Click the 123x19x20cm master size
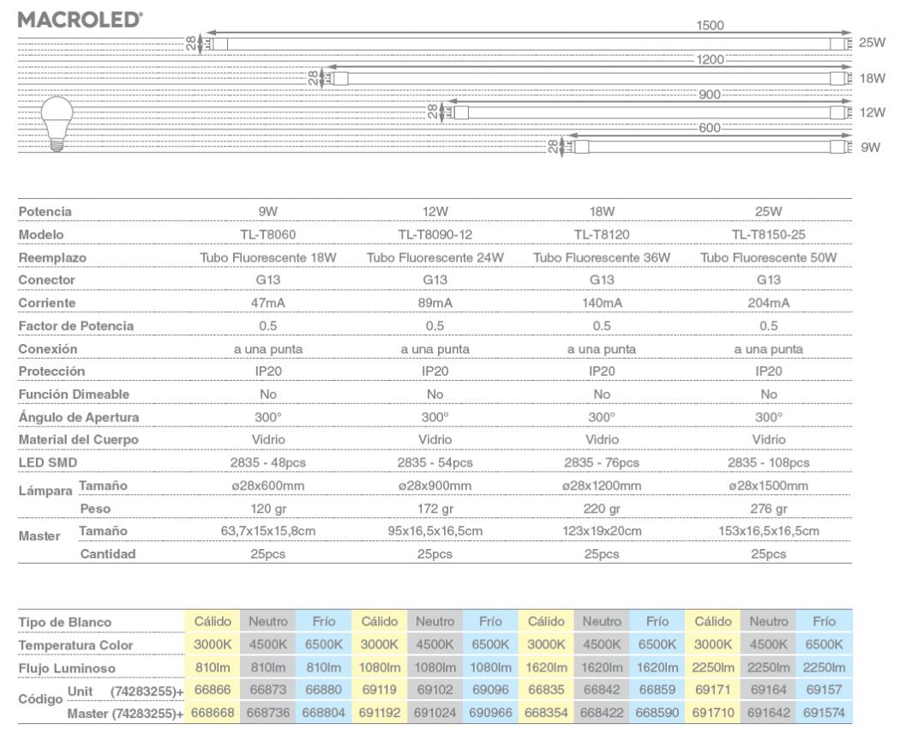This screenshot has height=736, width=900. click(602, 531)
